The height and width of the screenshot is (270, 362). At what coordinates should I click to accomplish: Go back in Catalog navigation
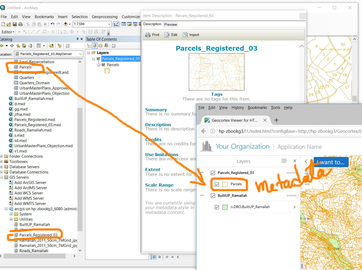coord(2,46)
